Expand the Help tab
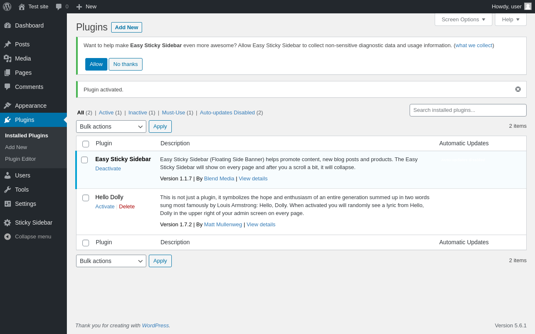 click(510, 19)
